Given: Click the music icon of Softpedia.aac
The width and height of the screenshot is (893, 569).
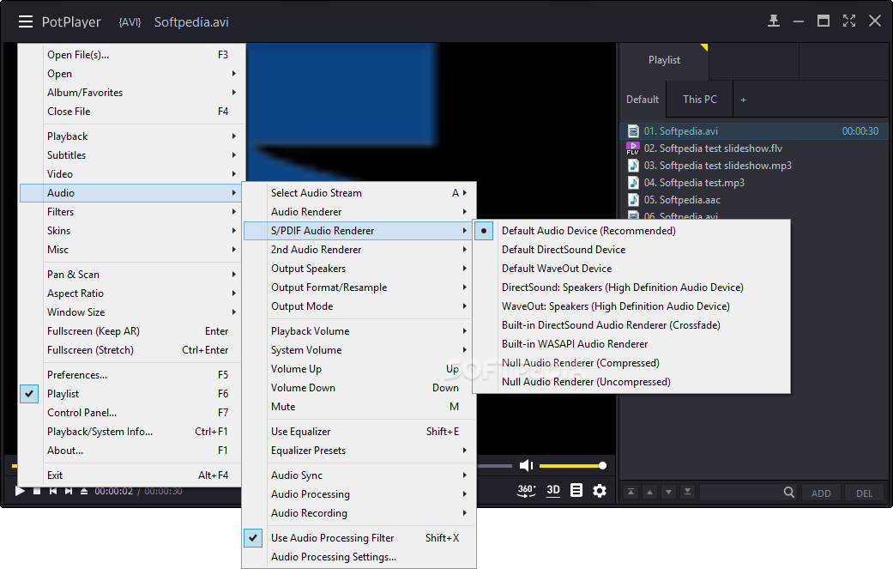Looking at the screenshot, I should pyautogui.click(x=633, y=200).
